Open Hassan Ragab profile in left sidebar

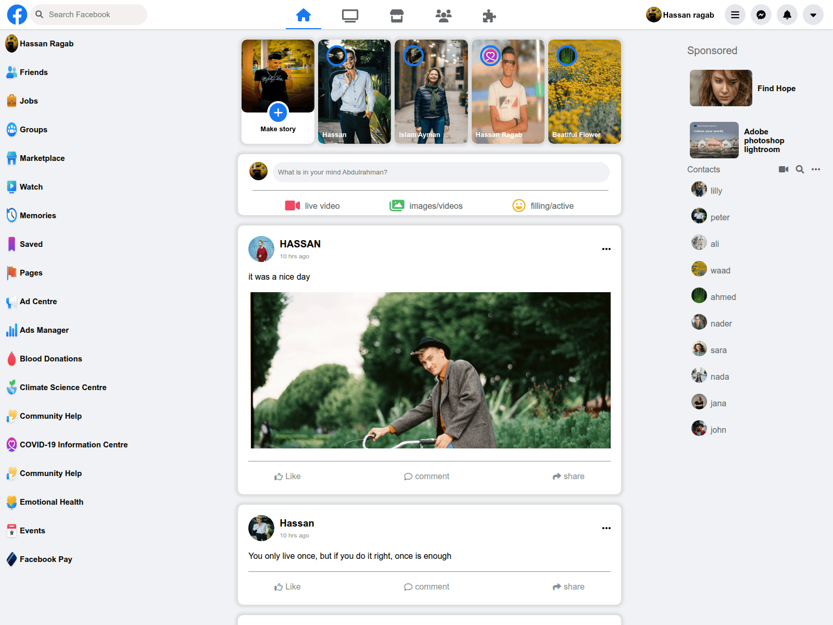point(40,44)
